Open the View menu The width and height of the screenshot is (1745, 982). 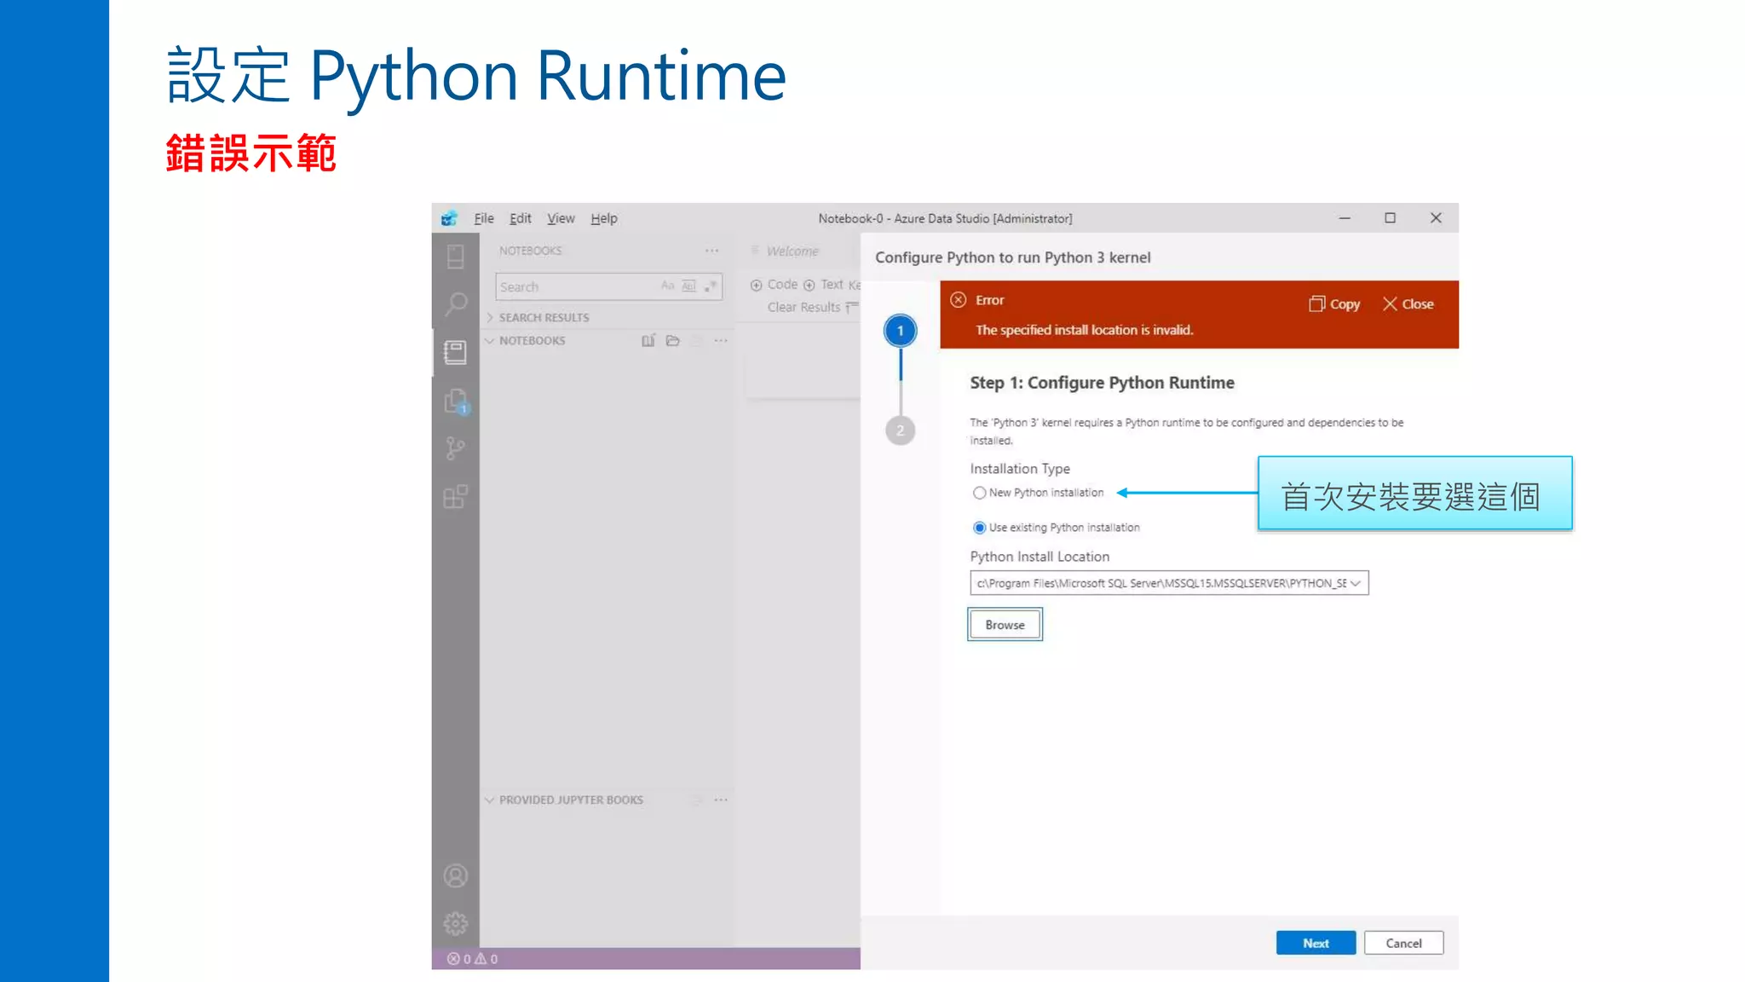(x=561, y=218)
